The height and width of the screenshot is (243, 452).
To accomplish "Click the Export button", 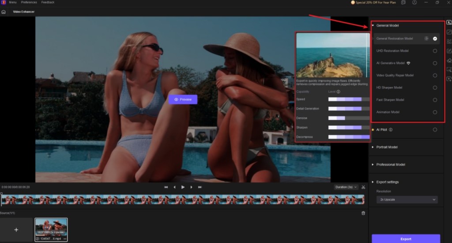I will (x=406, y=239).
